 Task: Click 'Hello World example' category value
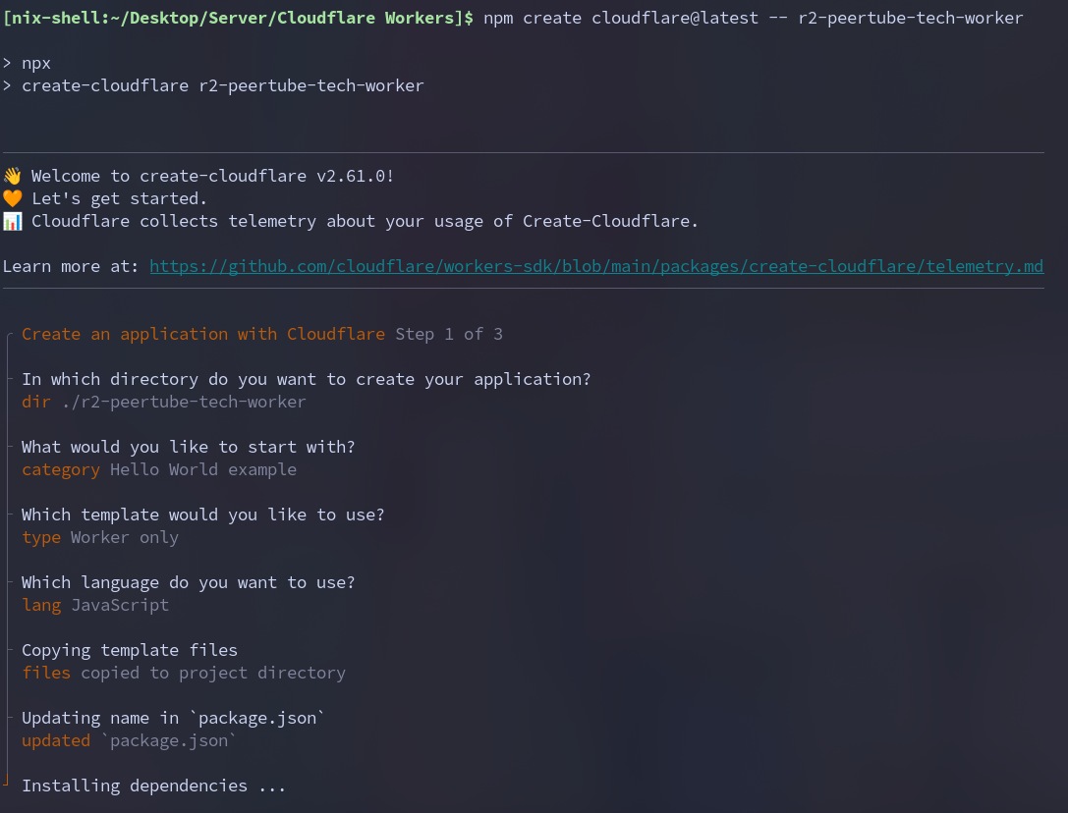coord(203,469)
